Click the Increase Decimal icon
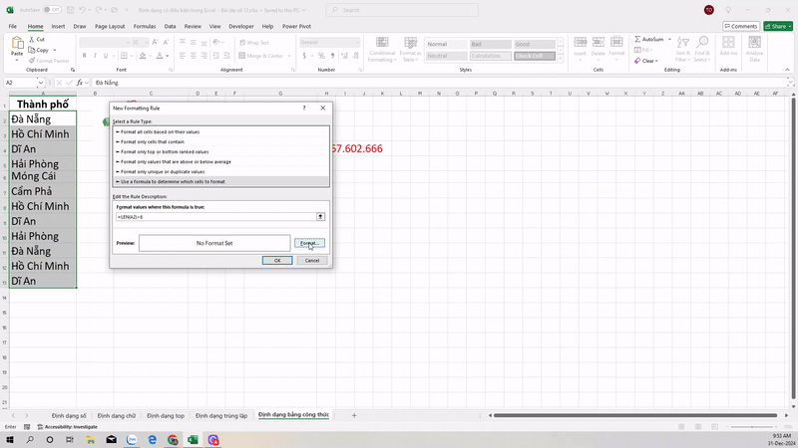This screenshot has height=448, width=798. tap(344, 56)
